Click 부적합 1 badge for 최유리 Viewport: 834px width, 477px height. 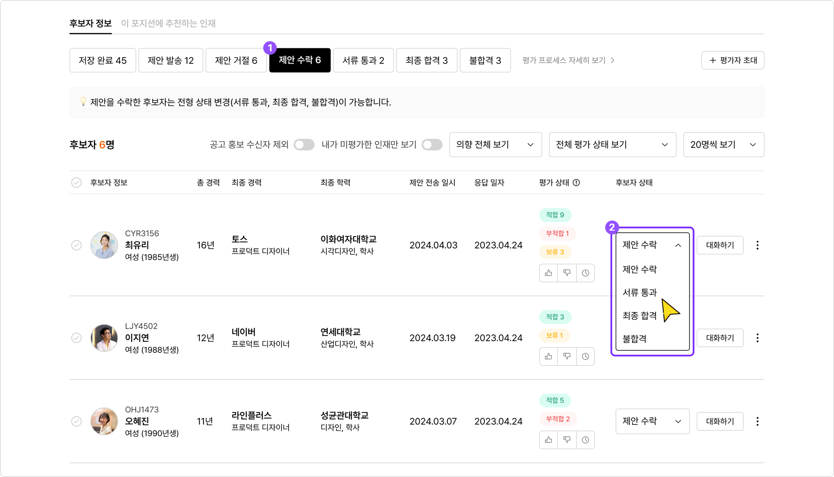tap(557, 233)
